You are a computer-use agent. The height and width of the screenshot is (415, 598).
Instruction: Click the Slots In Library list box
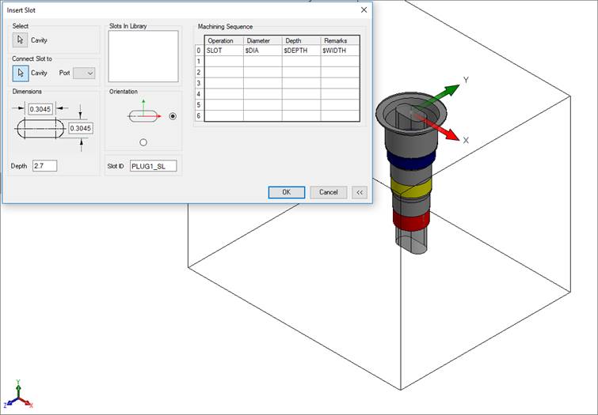[x=143, y=56]
